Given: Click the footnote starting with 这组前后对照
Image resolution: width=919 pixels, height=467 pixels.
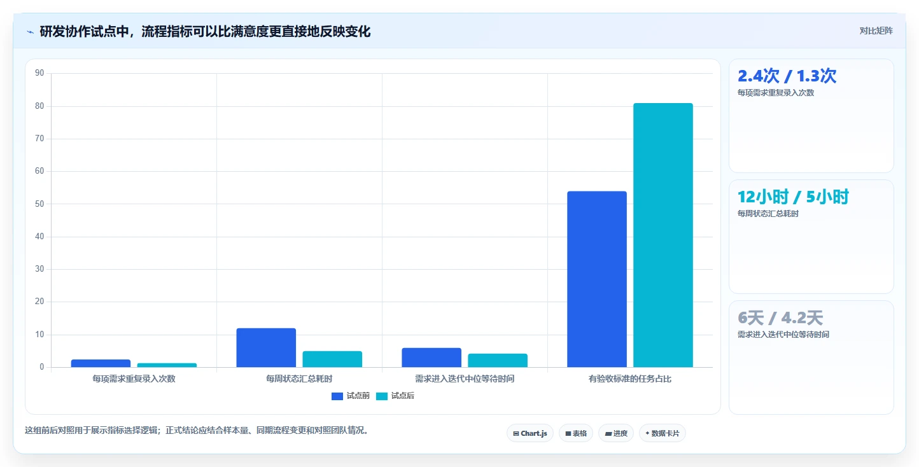Looking at the screenshot, I should point(197,431).
